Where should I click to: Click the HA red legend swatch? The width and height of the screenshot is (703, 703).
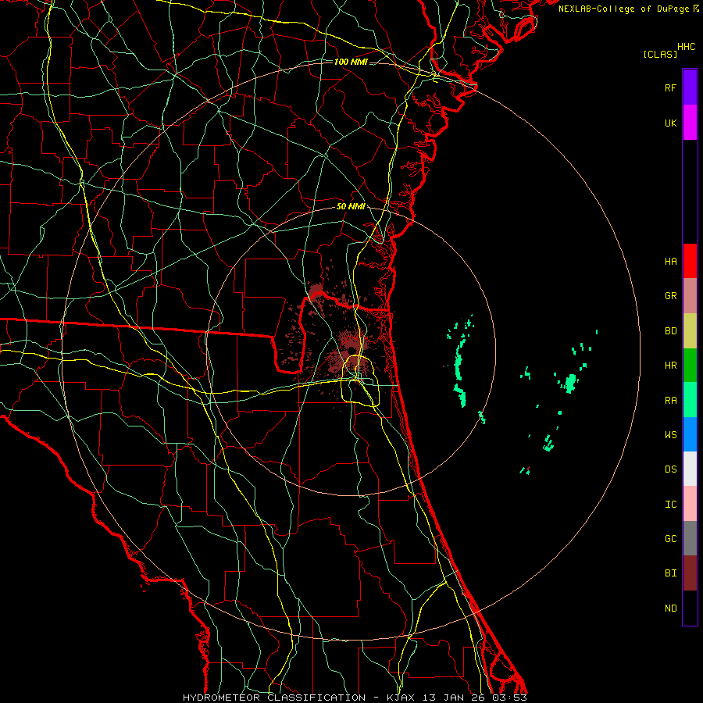tap(690, 261)
